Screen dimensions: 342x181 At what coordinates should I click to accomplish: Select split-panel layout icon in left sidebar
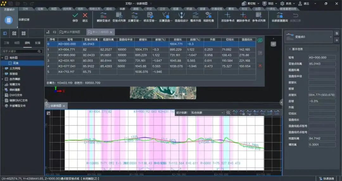pos(14,33)
